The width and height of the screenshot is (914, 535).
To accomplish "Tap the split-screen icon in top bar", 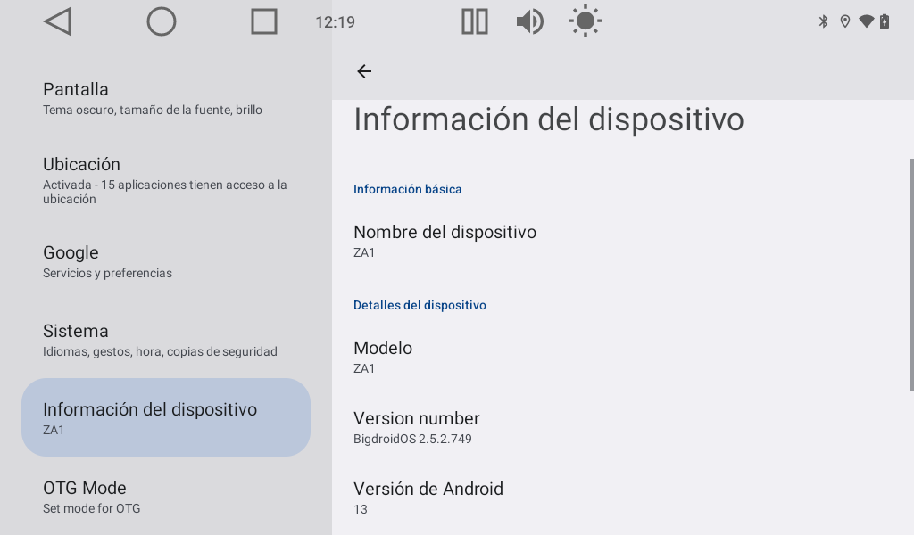I will pyautogui.click(x=475, y=21).
